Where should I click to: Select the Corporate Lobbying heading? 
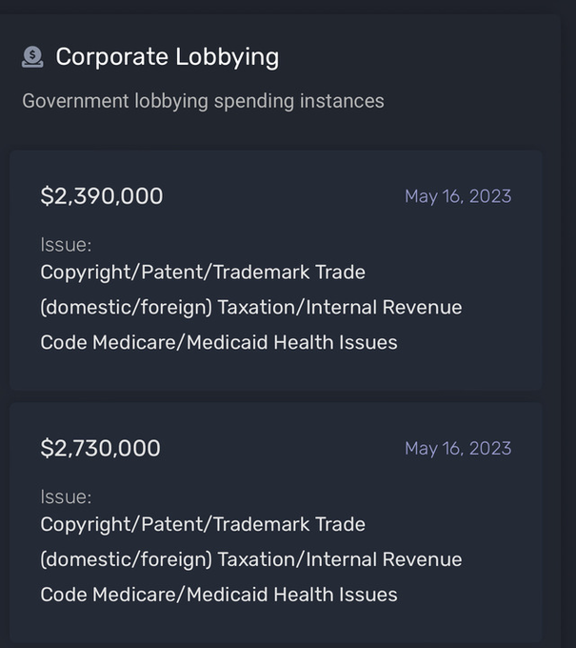[168, 57]
